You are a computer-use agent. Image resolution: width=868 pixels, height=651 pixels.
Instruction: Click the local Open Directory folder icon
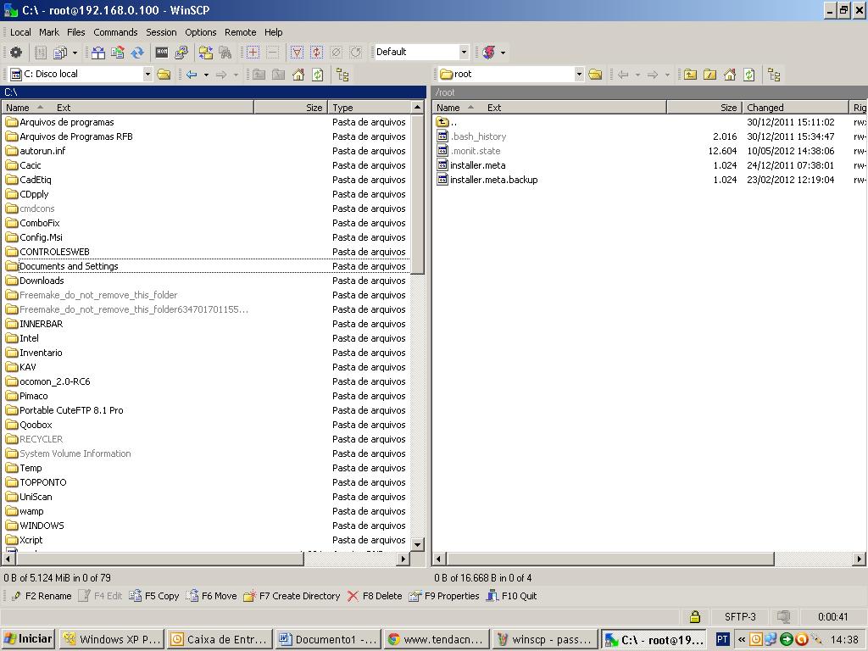164,75
